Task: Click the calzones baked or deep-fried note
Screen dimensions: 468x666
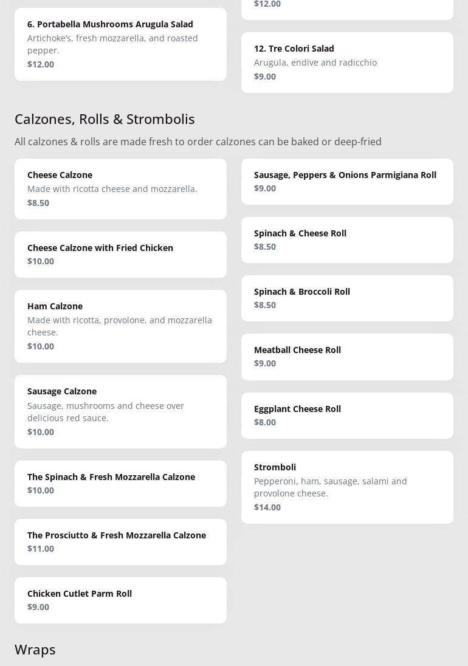Action: point(198,142)
